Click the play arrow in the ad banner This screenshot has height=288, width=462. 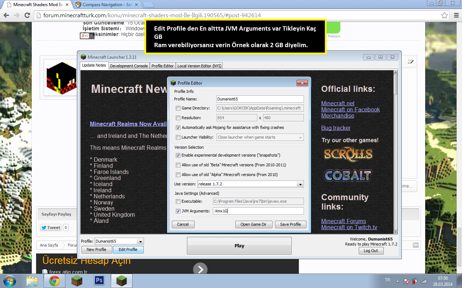point(200,269)
